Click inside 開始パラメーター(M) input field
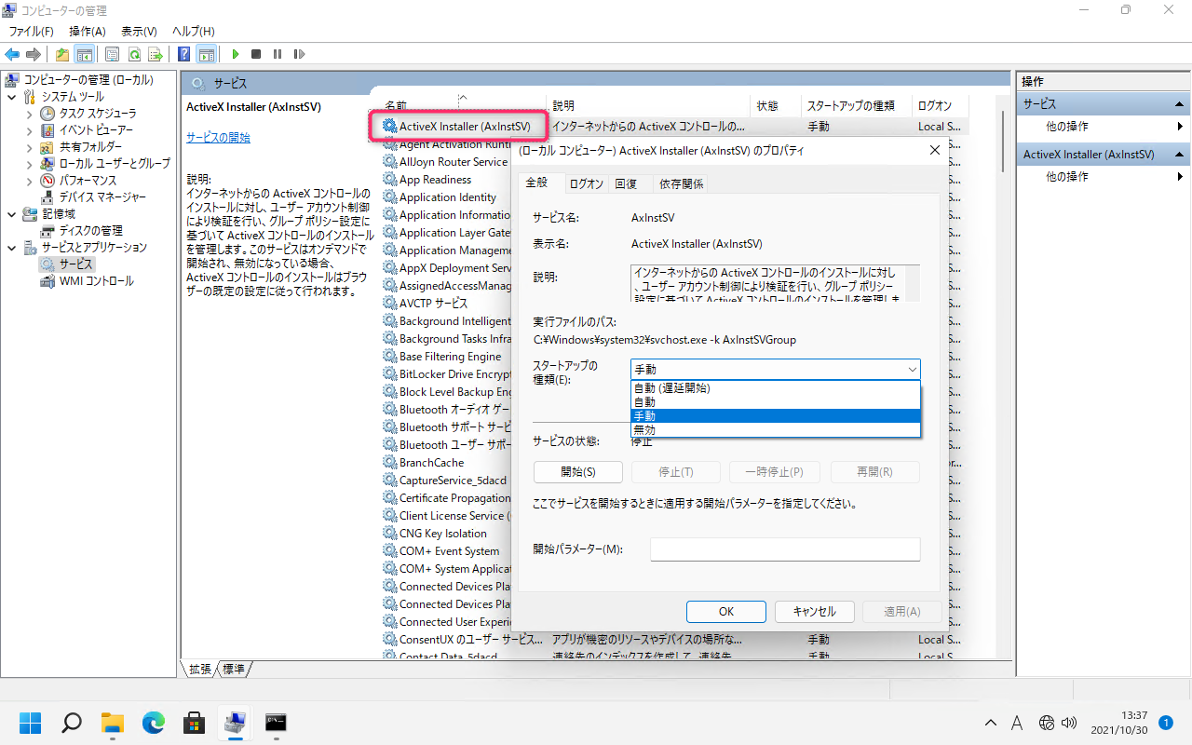1192x745 pixels. [x=785, y=549]
